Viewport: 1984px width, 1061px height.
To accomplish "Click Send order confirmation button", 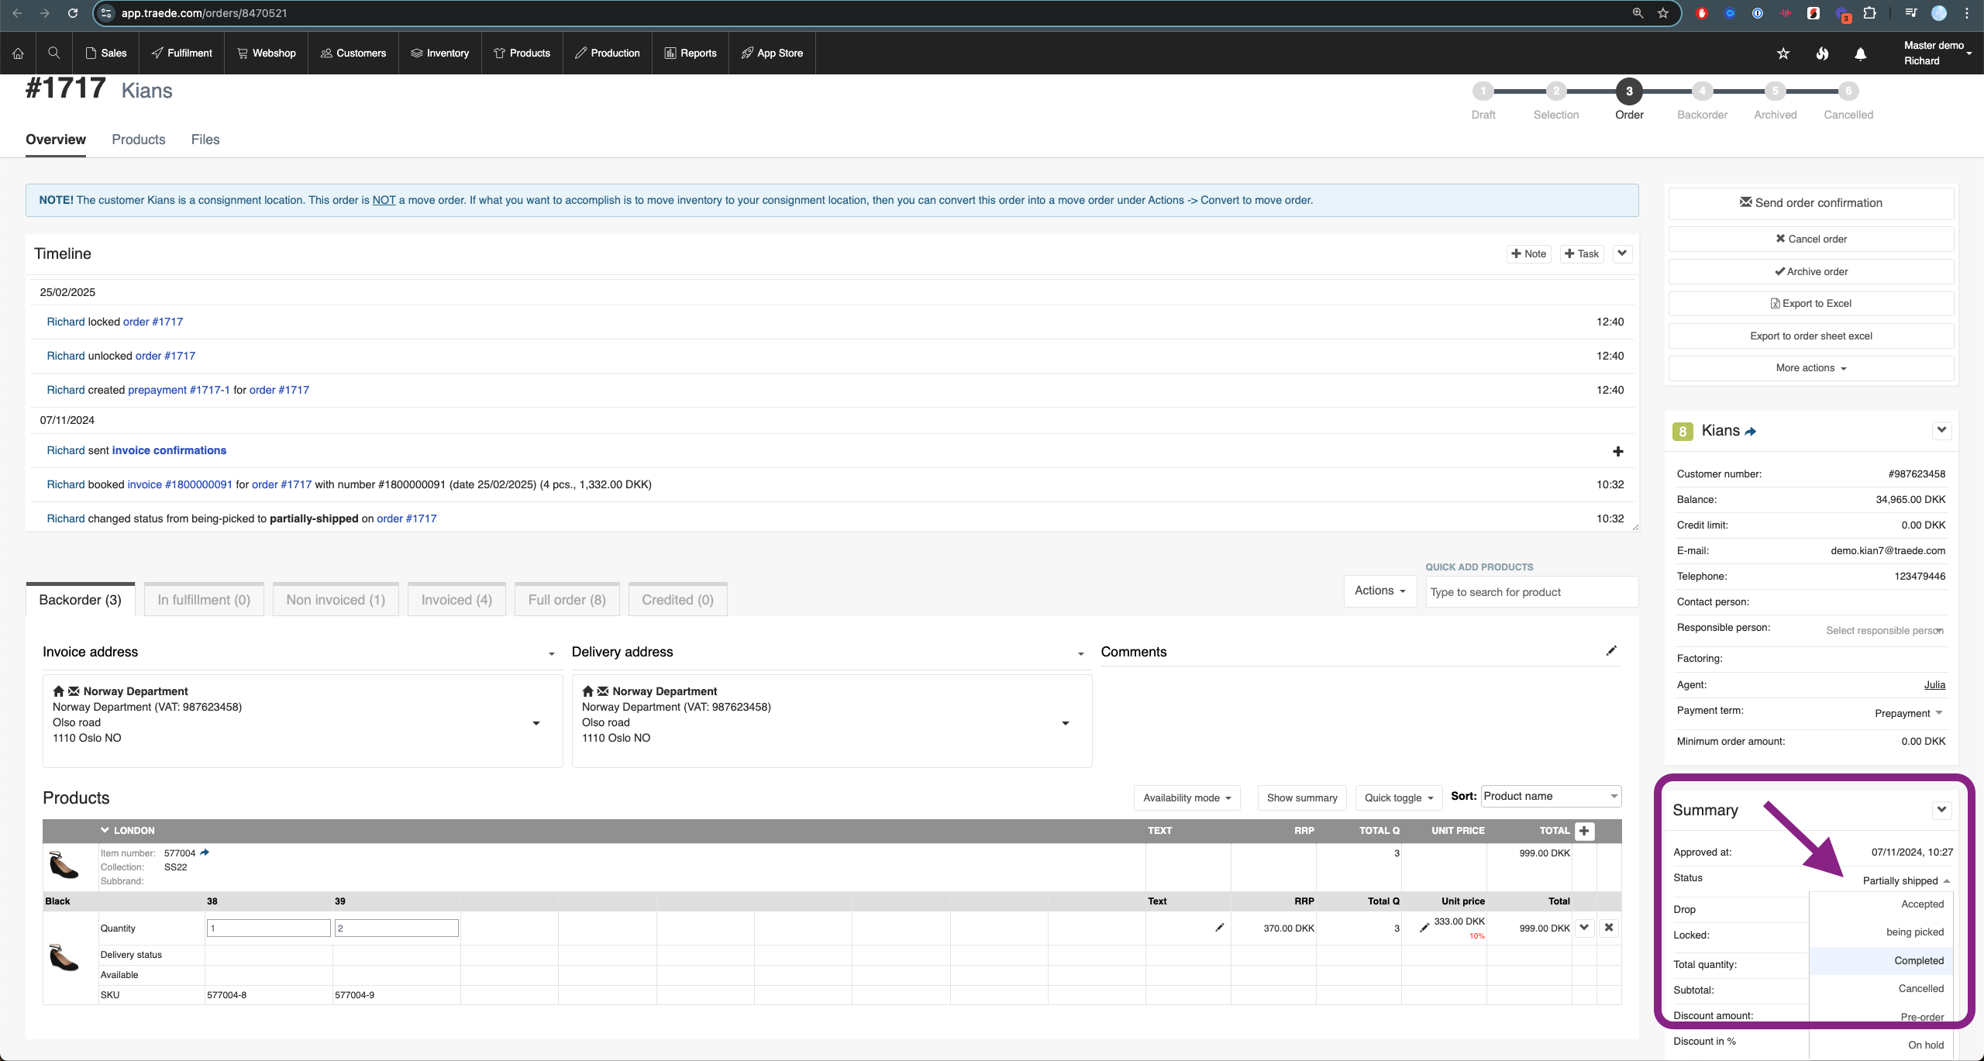I will point(1811,203).
